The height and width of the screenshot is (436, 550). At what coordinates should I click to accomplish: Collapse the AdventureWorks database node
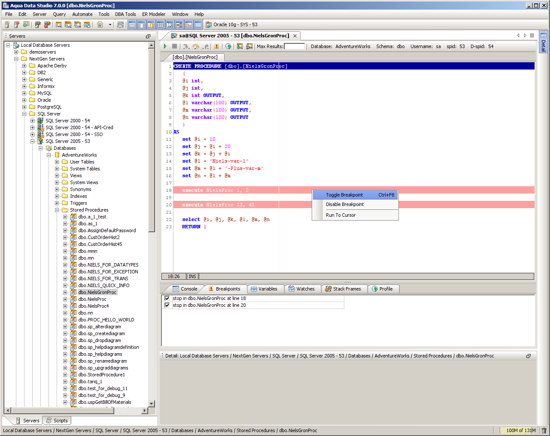(x=49, y=155)
